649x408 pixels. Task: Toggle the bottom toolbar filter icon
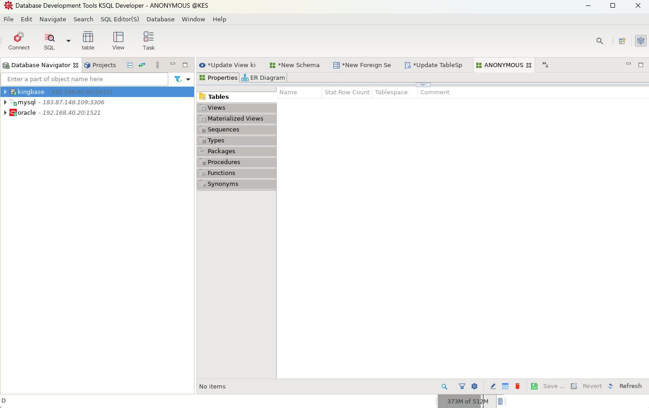coord(462,386)
